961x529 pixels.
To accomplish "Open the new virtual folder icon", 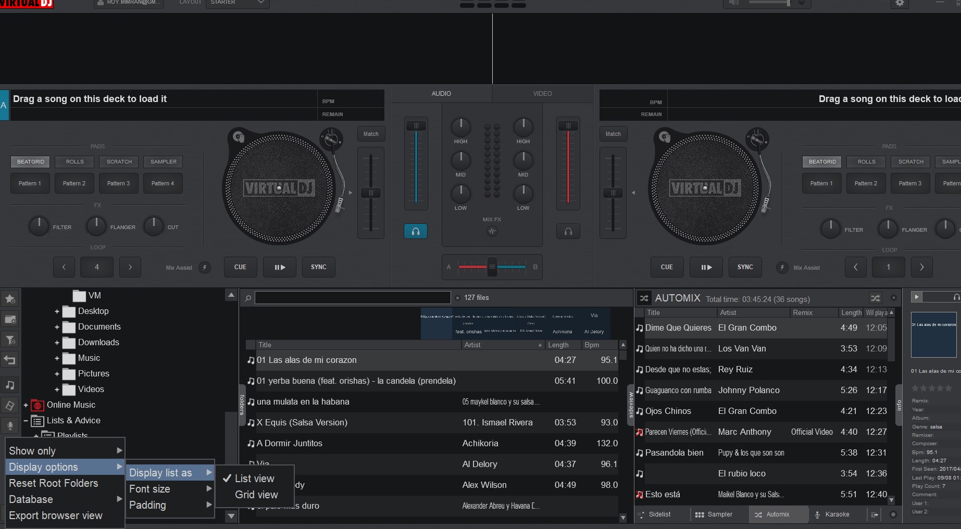I will click(x=10, y=319).
